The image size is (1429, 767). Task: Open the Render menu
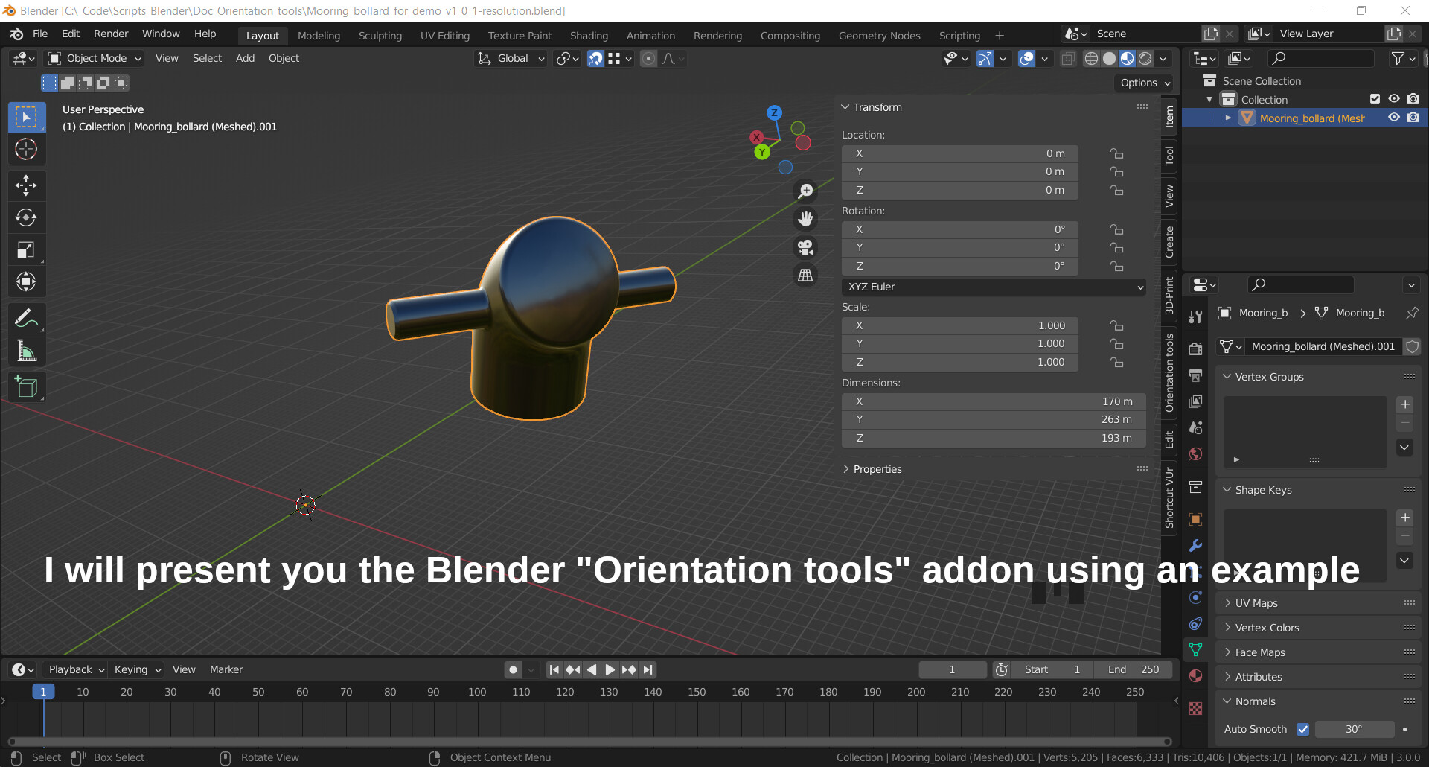point(111,34)
